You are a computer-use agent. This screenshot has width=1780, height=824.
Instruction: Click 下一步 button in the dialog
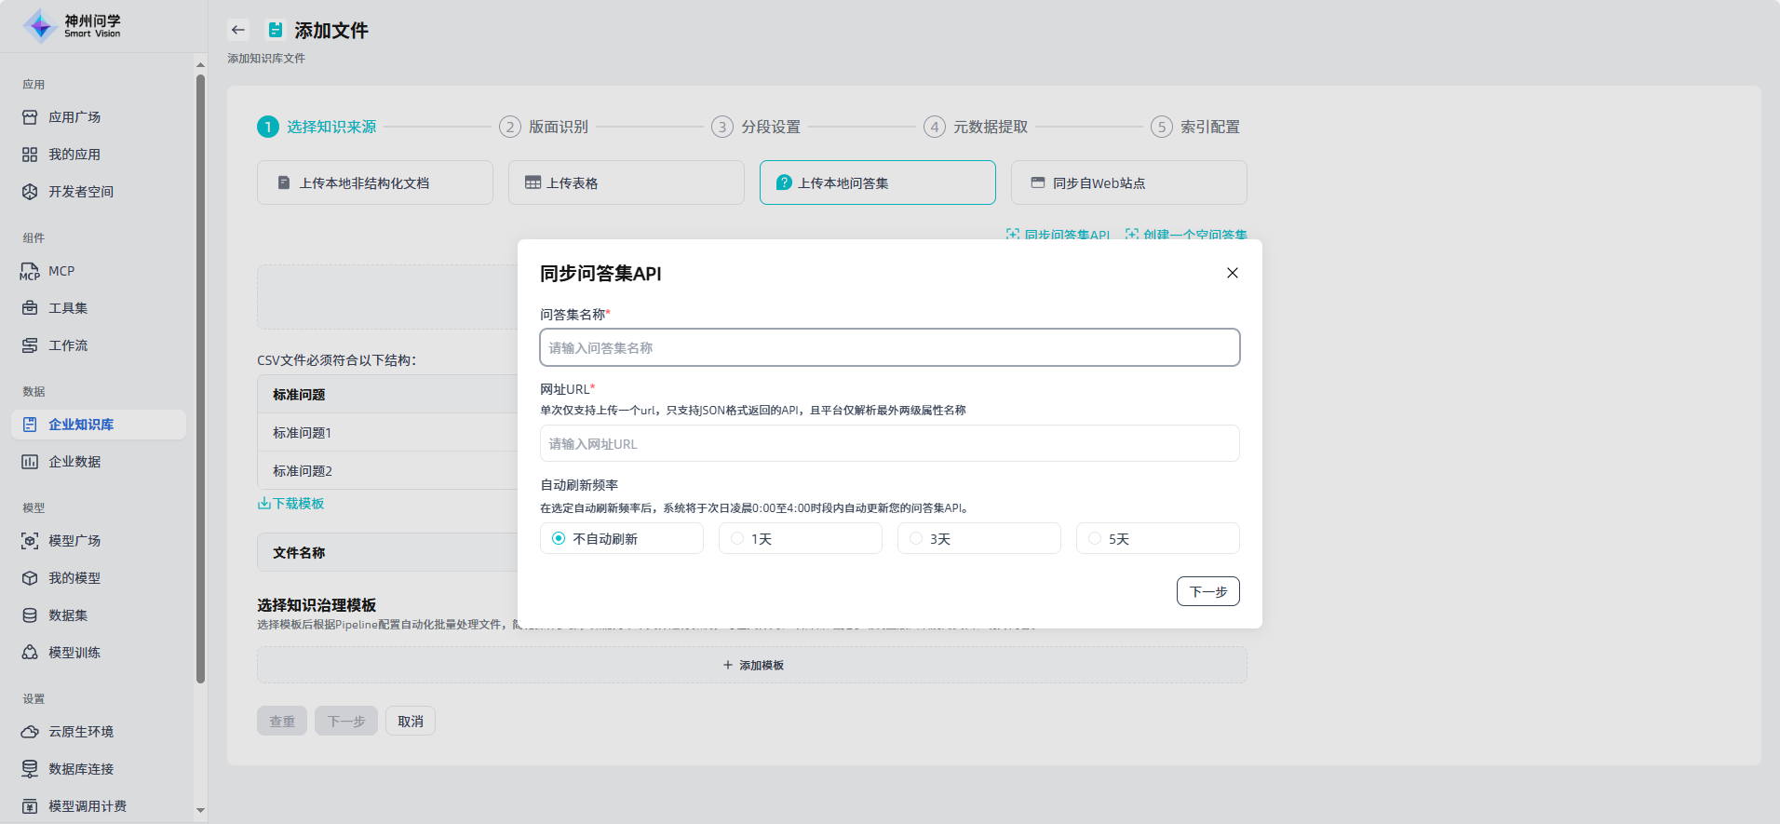[x=1207, y=591]
